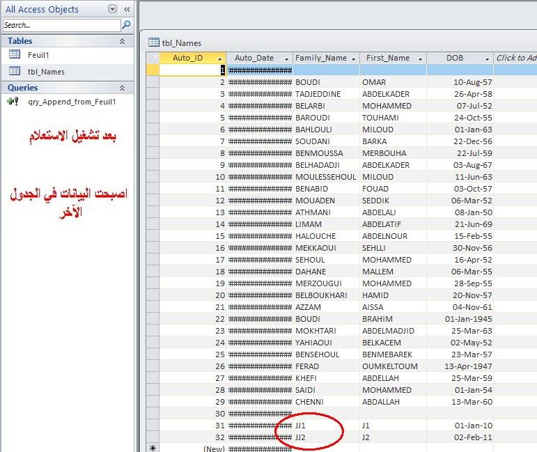The image size is (537, 452).
Task: Open the Family_Name column filter dropdown
Action: tap(353, 59)
